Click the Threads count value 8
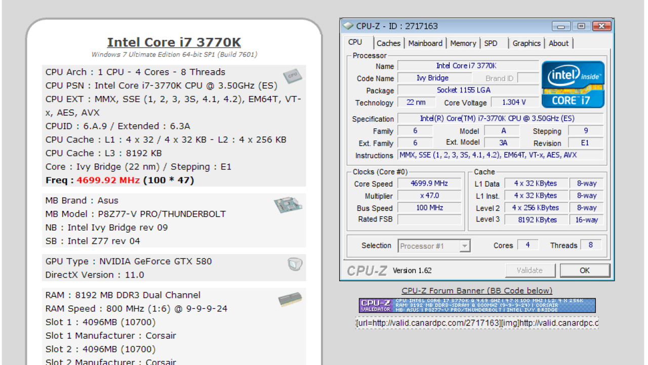 (590, 245)
